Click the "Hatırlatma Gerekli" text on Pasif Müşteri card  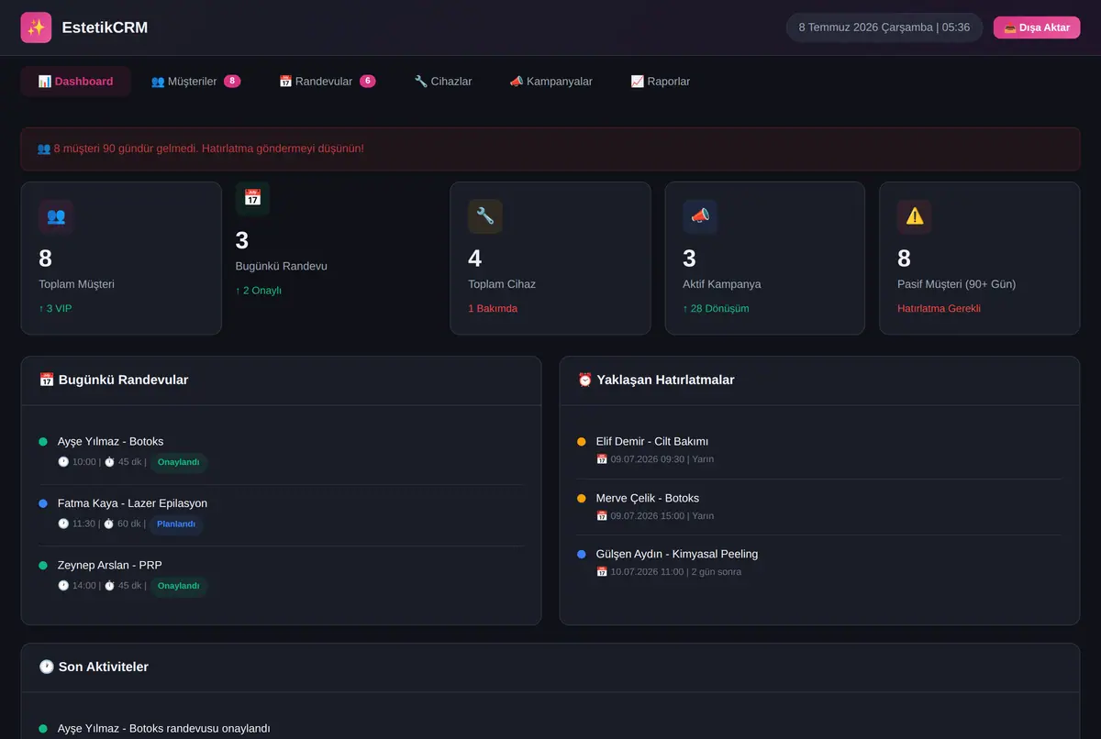point(939,308)
